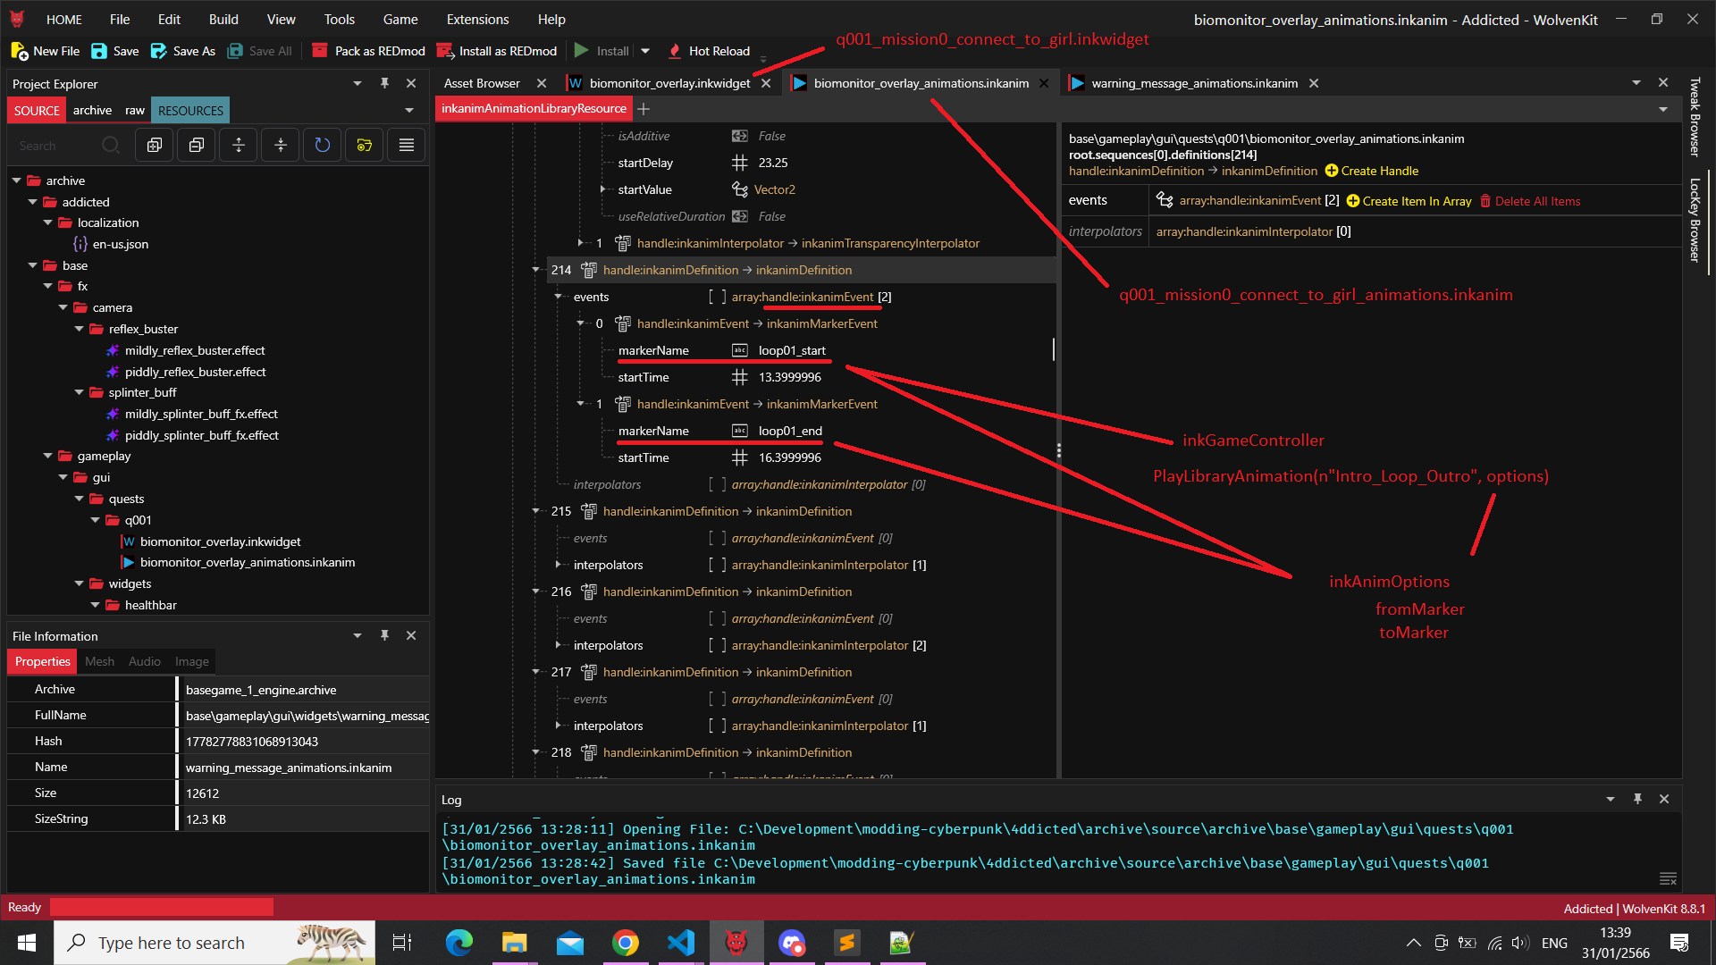Switch to biomonitor_overlay.inkwidget tab

point(669,83)
